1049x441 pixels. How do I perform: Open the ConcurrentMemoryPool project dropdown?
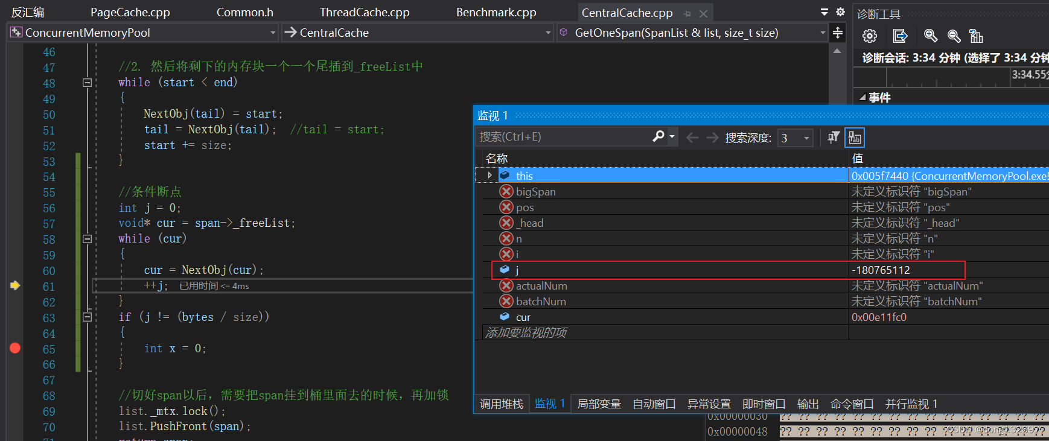[x=273, y=33]
